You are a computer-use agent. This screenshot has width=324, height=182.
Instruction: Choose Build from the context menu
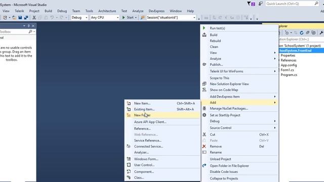(x=239, y=35)
